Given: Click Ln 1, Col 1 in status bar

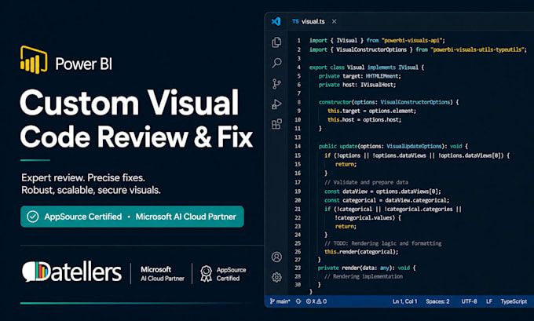Looking at the screenshot, I should [x=404, y=301].
